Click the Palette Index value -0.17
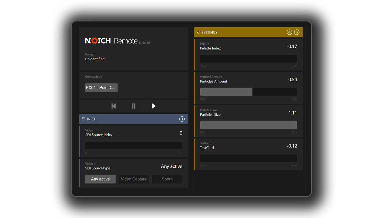Screen dimensions: 388x218 click(x=292, y=46)
